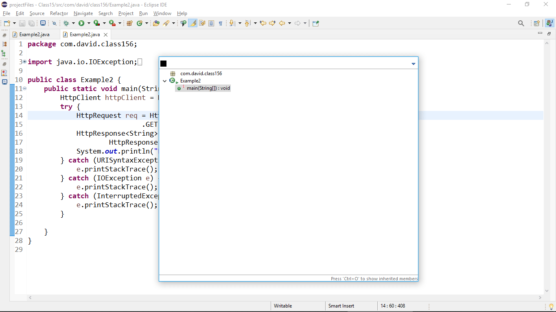
Task: Open the New Java Class dropdown arrow
Action: click(147, 23)
